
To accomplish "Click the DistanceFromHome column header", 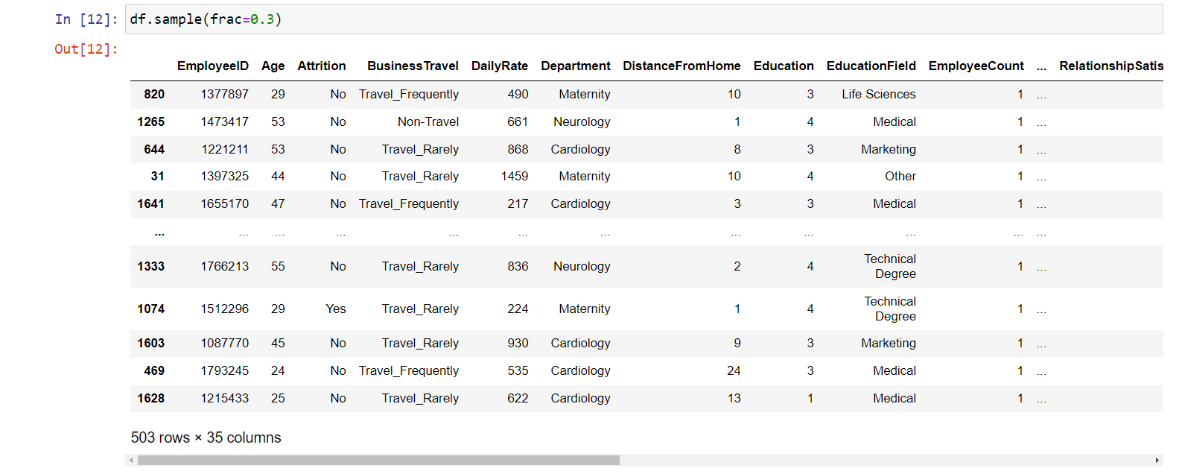I will point(681,66).
